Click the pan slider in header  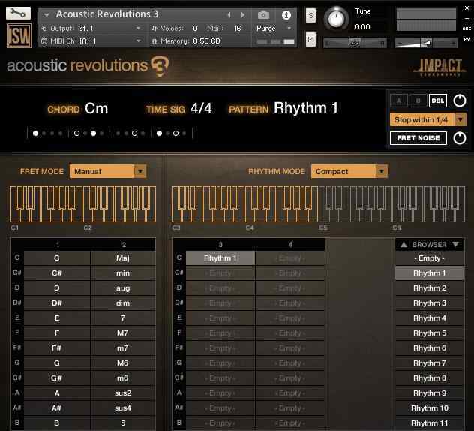pyautogui.click(x=355, y=43)
